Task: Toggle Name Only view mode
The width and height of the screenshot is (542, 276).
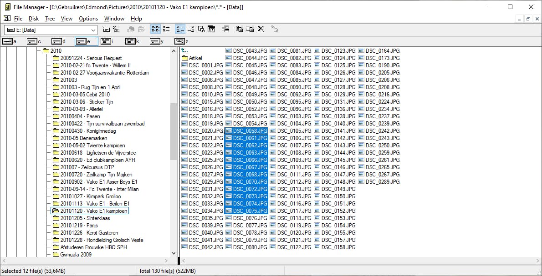Action: tap(156, 29)
